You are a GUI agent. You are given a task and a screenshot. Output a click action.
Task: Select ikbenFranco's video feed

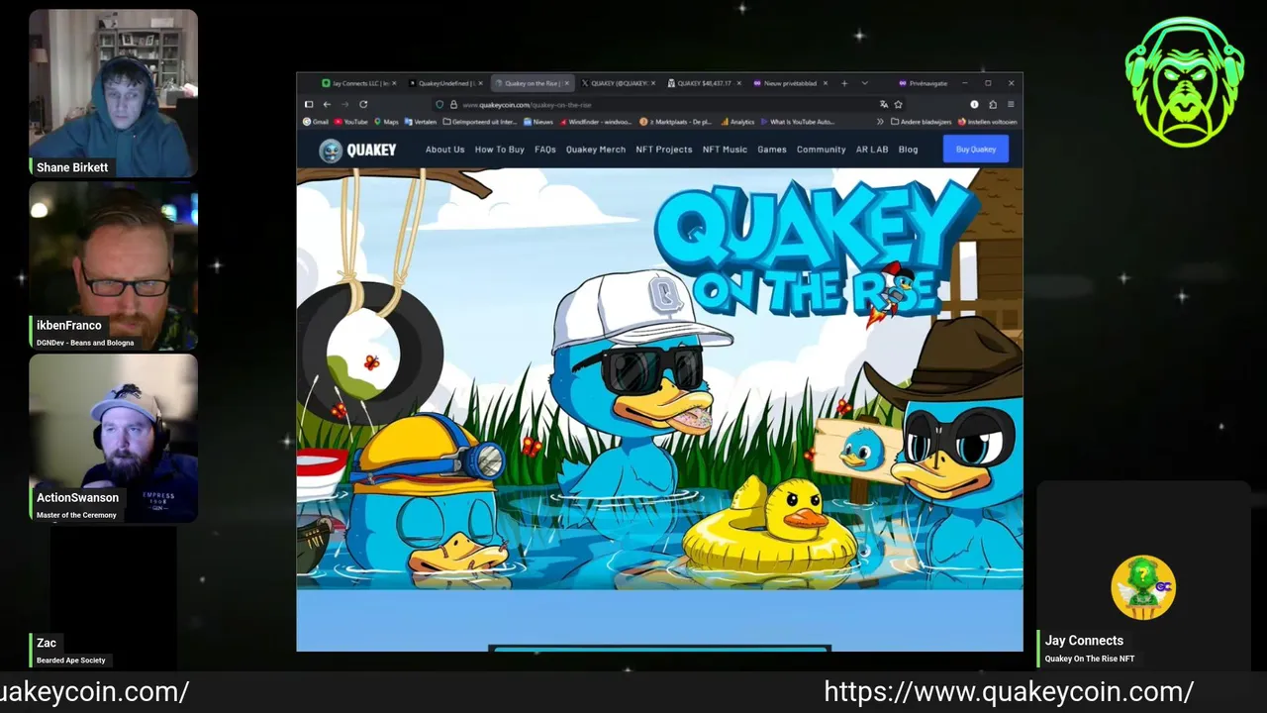tap(113, 265)
